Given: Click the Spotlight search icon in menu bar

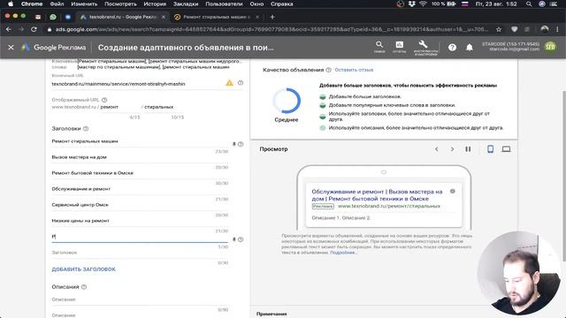Looking at the screenshot, I should 529,4.
